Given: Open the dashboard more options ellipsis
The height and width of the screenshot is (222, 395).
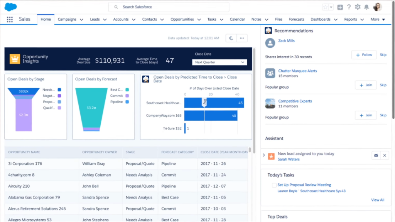Looking at the screenshot, I should [x=242, y=38].
